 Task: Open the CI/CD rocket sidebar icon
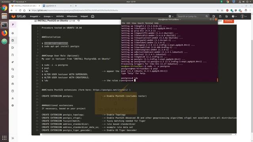[x=13, y=62]
